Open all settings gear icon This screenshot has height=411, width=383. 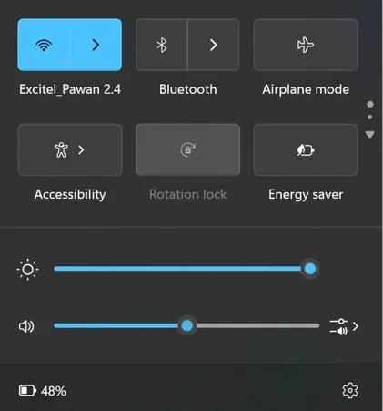point(350,390)
